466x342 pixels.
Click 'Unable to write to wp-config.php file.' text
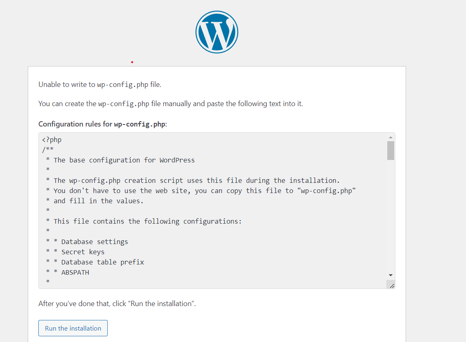[x=100, y=84]
